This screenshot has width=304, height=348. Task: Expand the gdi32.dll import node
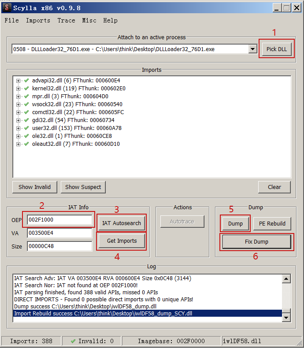coord(18,120)
